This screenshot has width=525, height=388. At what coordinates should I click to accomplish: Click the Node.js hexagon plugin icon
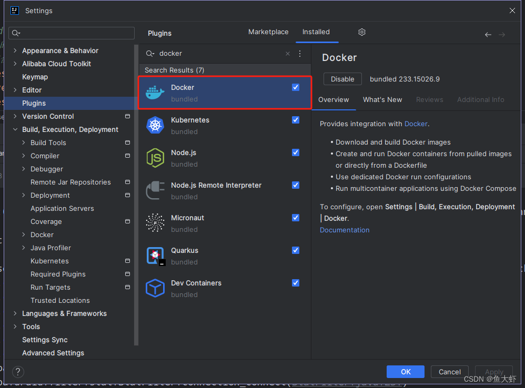tap(155, 158)
